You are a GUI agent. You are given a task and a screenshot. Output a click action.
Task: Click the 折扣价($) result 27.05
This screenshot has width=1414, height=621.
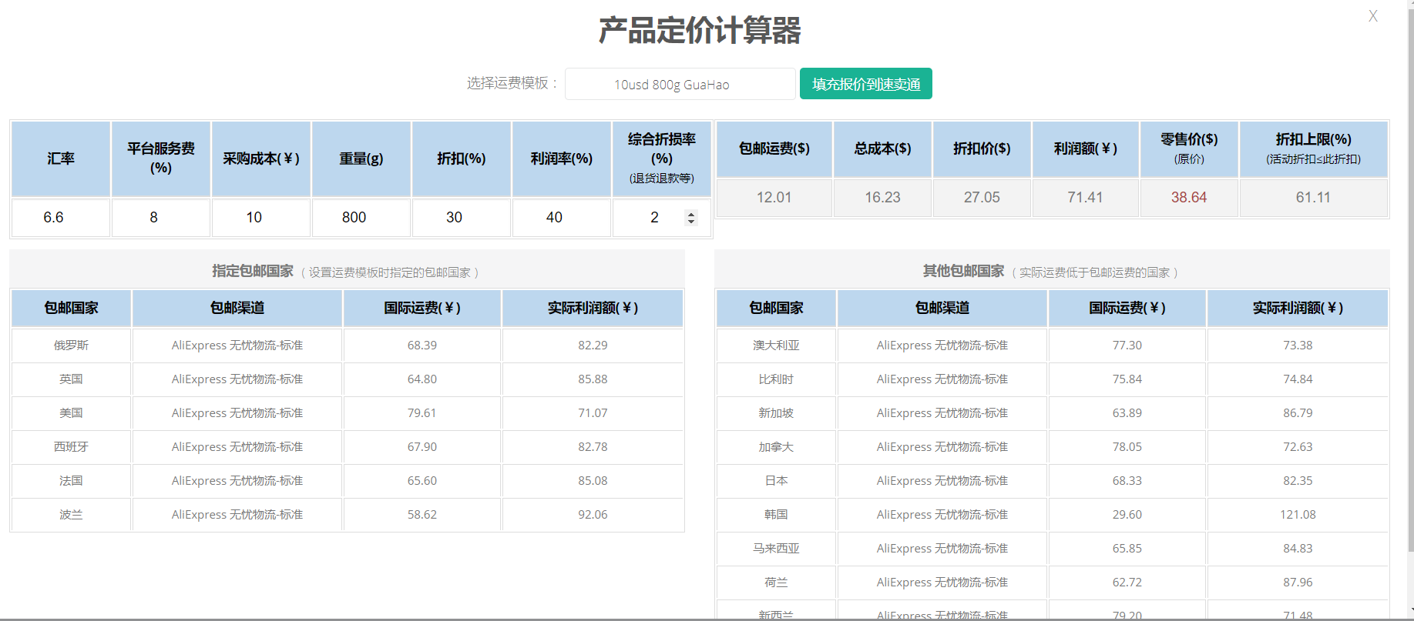(982, 198)
